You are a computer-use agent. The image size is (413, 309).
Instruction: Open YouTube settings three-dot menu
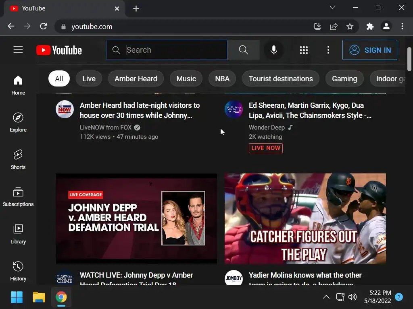328,50
